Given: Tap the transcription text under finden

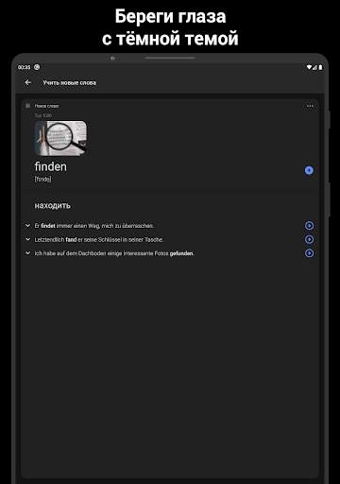Looking at the screenshot, I should (42, 180).
